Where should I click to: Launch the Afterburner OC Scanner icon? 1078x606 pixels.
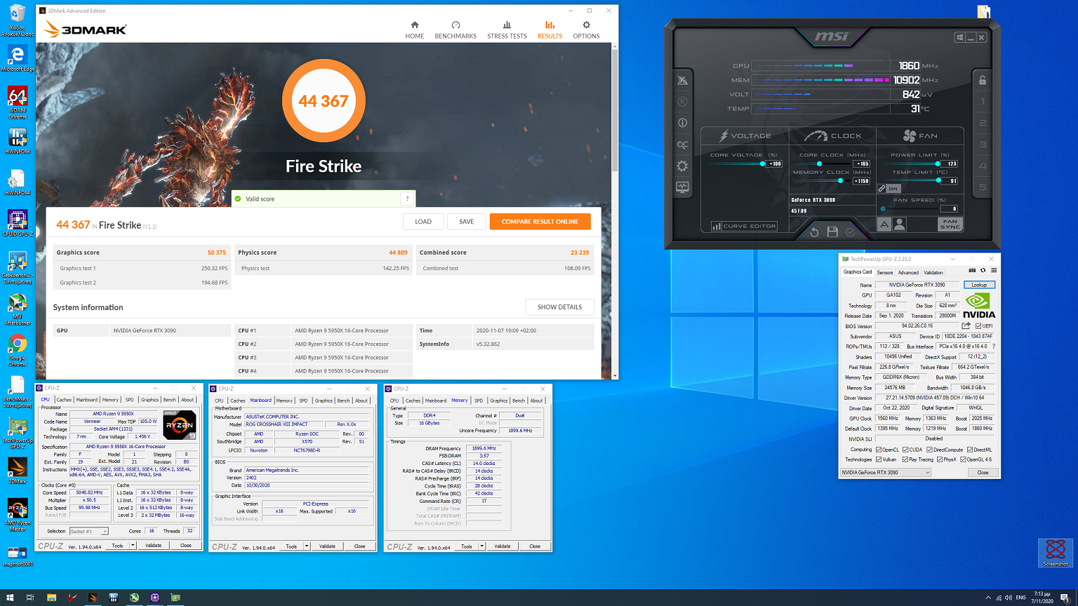pos(682,144)
